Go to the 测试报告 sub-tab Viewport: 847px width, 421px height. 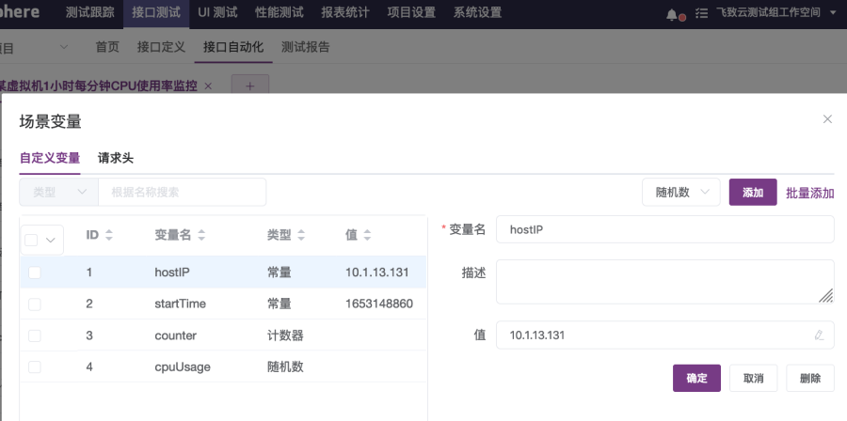point(305,47)
